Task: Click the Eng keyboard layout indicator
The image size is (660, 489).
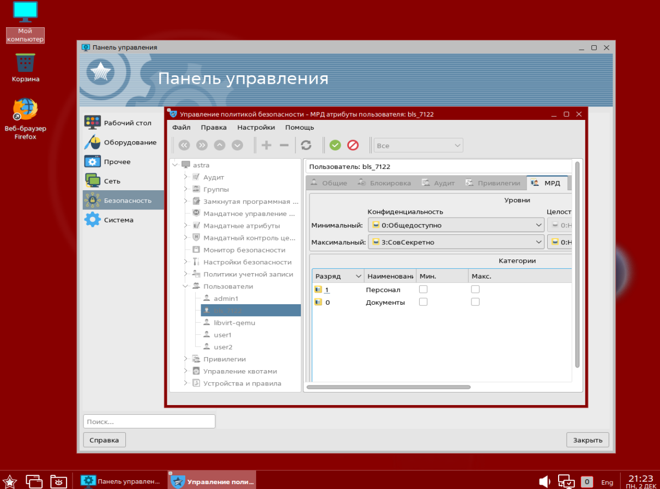Action: 607,482
